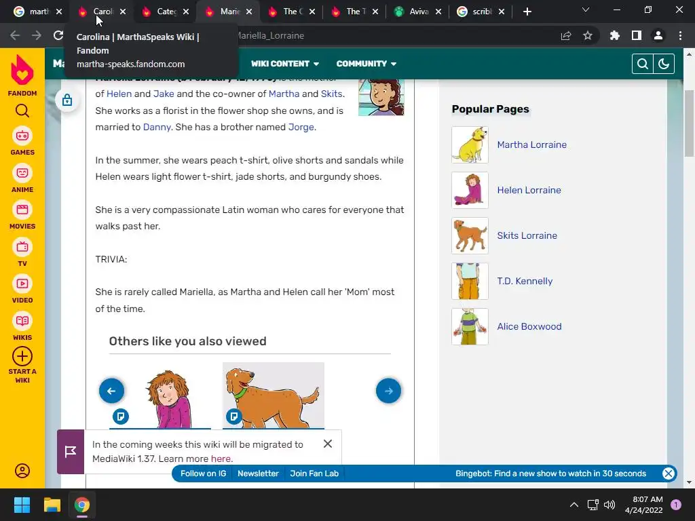
Task: Open the Skits link in article text
Action: [331, 94]
